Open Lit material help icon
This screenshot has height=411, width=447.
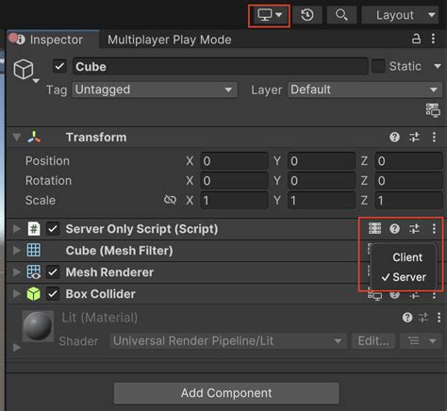point(407,318)
